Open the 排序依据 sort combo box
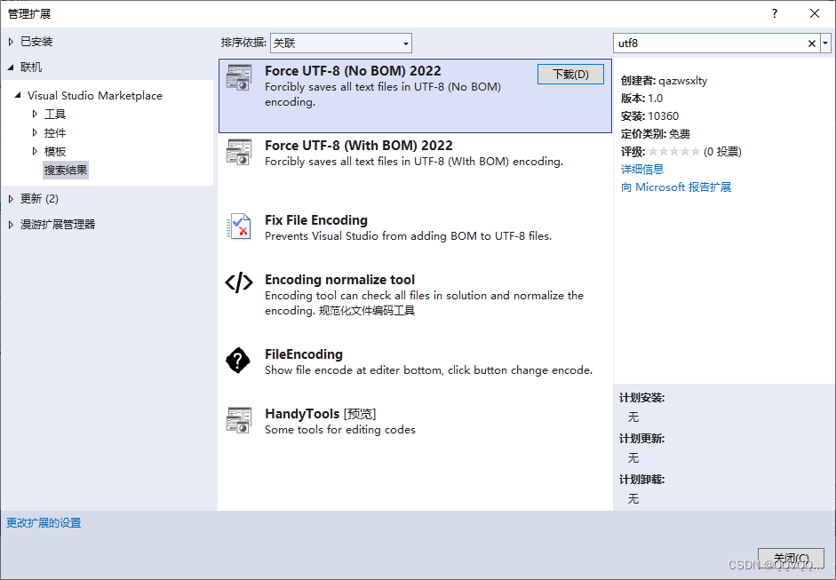Screen dimensions: 836x580 [340, 44]
